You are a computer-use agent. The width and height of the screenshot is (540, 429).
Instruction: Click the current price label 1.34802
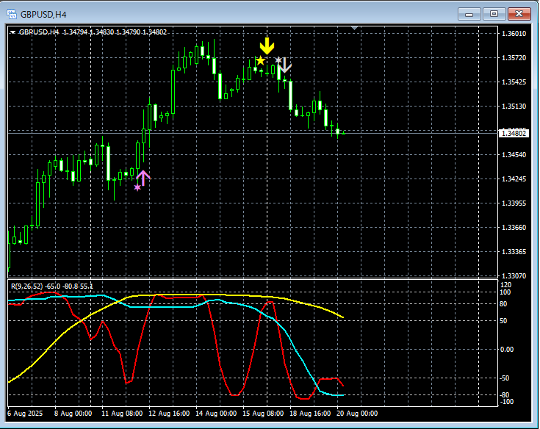[513, 133]
